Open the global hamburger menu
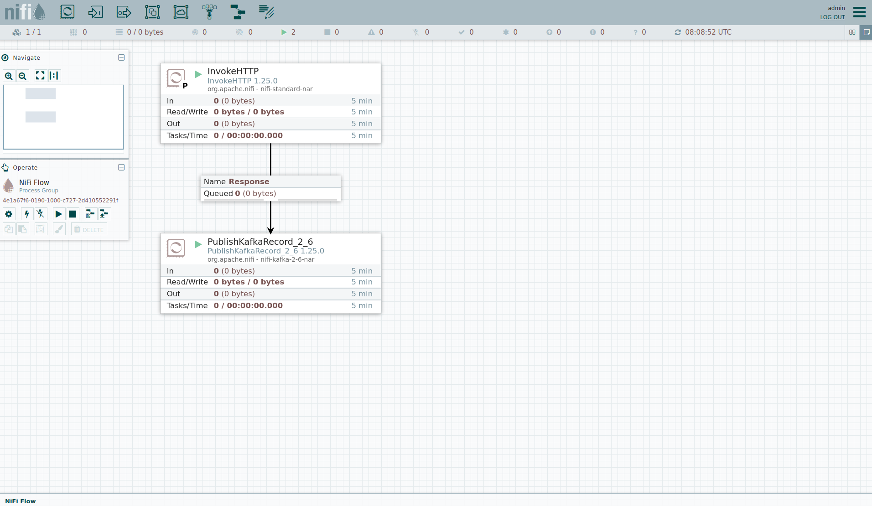 pos(859,12)
